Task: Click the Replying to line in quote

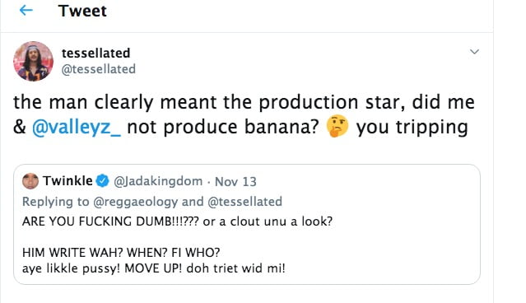Action: pos(152,202)
